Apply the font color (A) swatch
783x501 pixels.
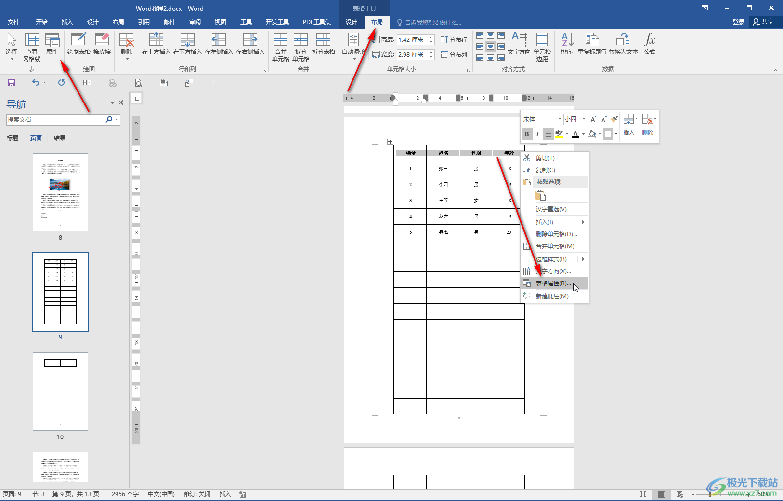click(x=575, y=134)
